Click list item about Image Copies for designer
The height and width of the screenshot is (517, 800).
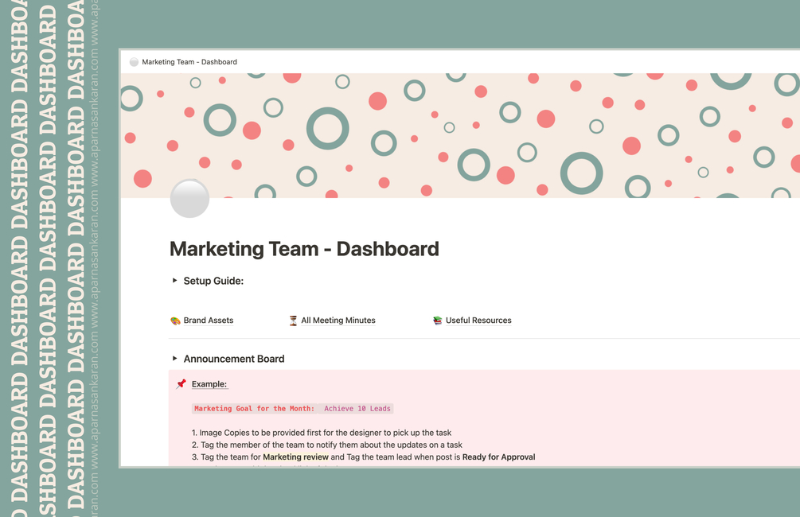click(x=322, y=433)
